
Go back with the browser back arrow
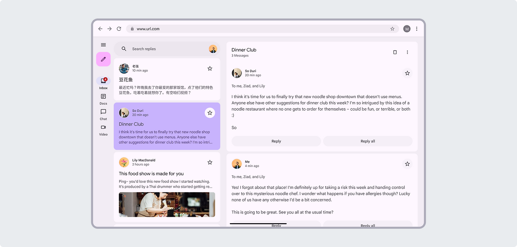101,29
